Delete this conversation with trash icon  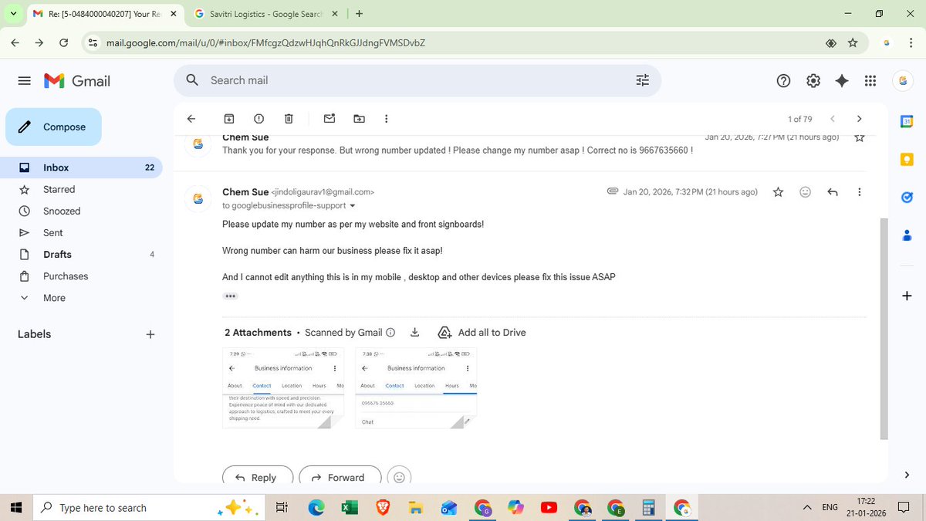coord(289,119)
